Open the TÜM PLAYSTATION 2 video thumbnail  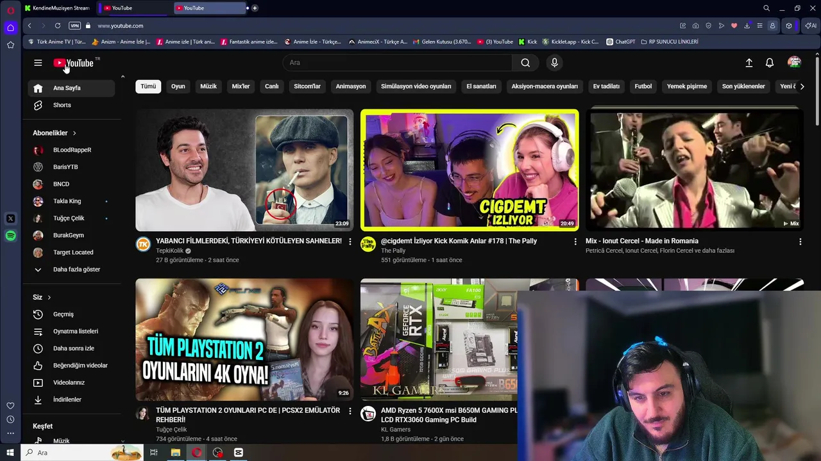click(244, 339)
